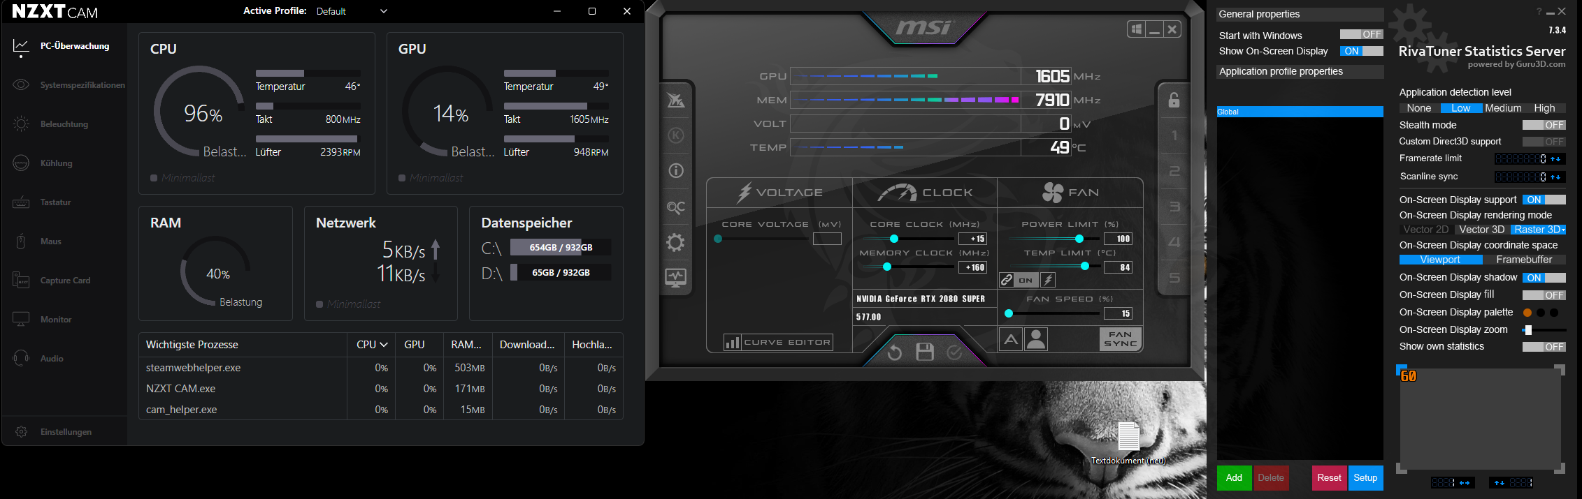The height and width of the screenshot is (499, 1582).
Task: Toggle On-Screen Display fill switch
Action: click(x=1544, y=295)
